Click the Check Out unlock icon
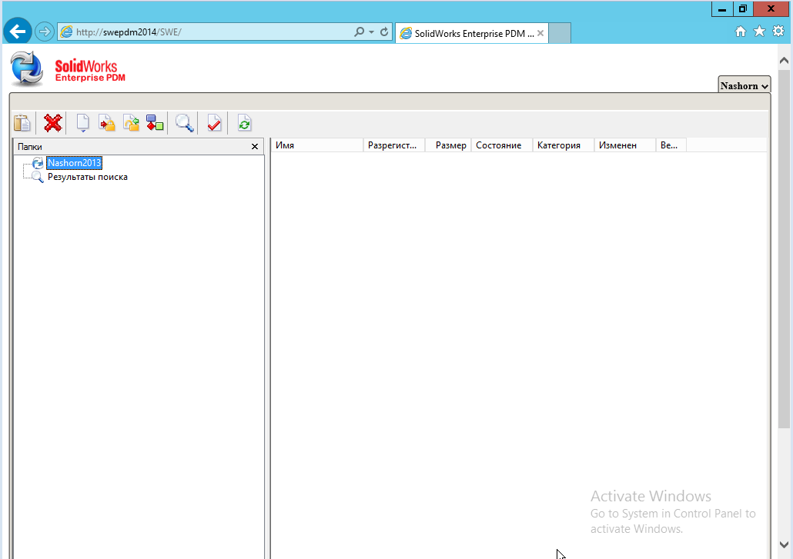The height and width of the screenshot is (559, 793). coord(131,123)
